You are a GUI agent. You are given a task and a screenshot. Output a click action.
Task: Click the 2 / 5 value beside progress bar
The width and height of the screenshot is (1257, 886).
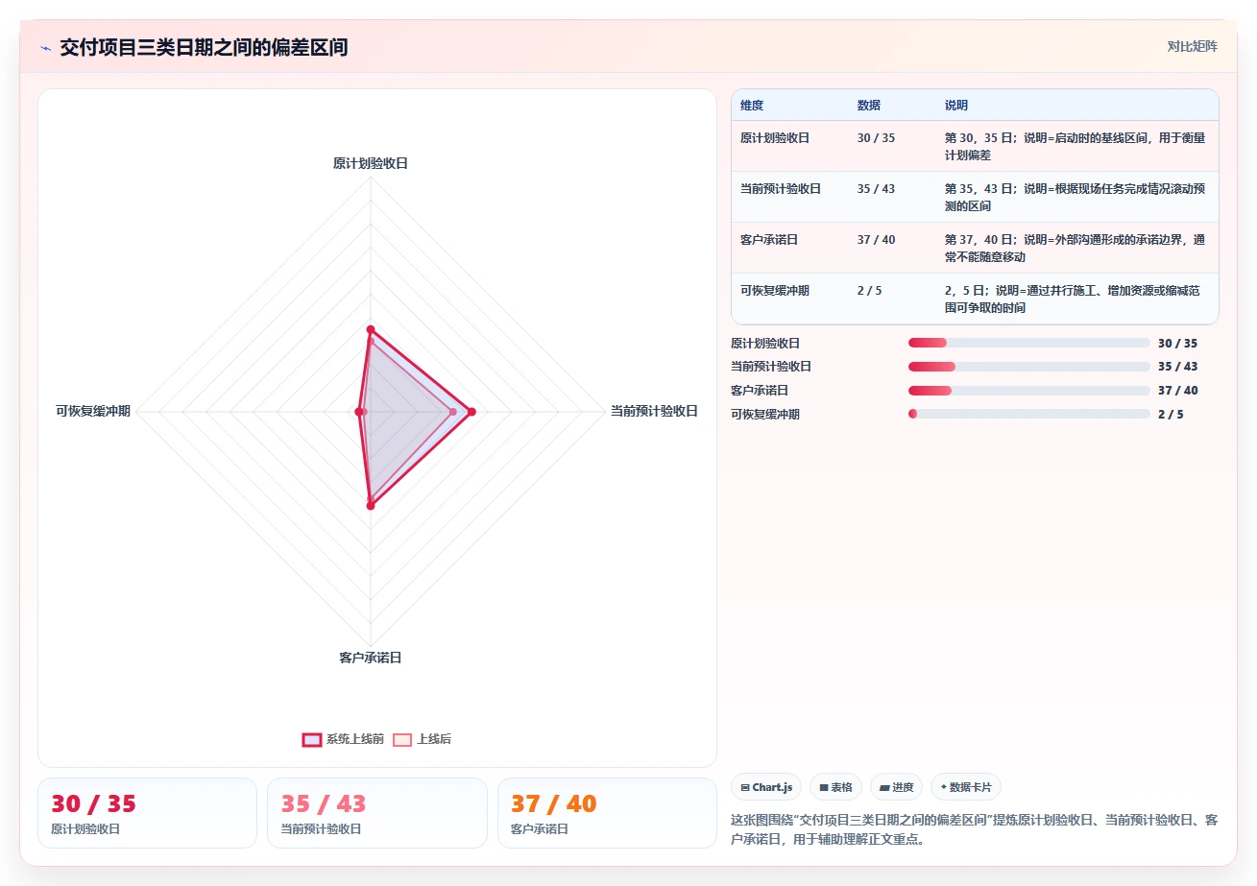point(1171,415)
